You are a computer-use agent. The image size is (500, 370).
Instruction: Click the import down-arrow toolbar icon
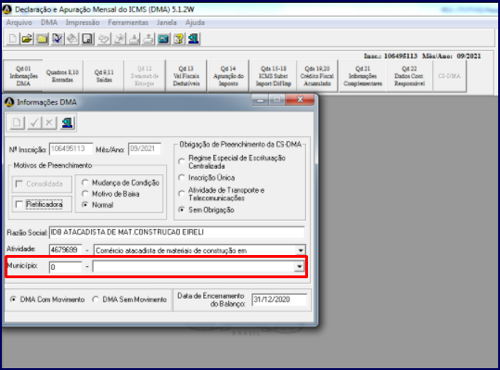pyautogui.click(x=134, y=39)
